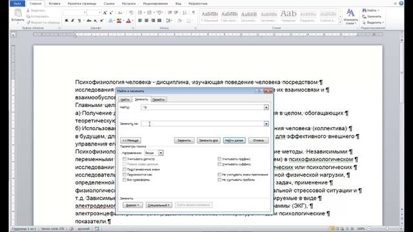Justify text via the ribbon icon
413x232 pixels.
pyautogui.click(x=159, y=21)
